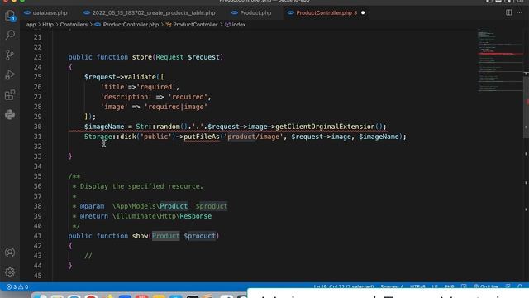Image resolution: width=529 pixels, height=298 pixels.
Task: Open the 'Controllers' breadcrumb segment
Action: 74,25
